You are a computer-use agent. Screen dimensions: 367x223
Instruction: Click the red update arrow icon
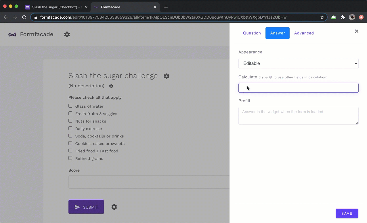(x=361, y=17)
